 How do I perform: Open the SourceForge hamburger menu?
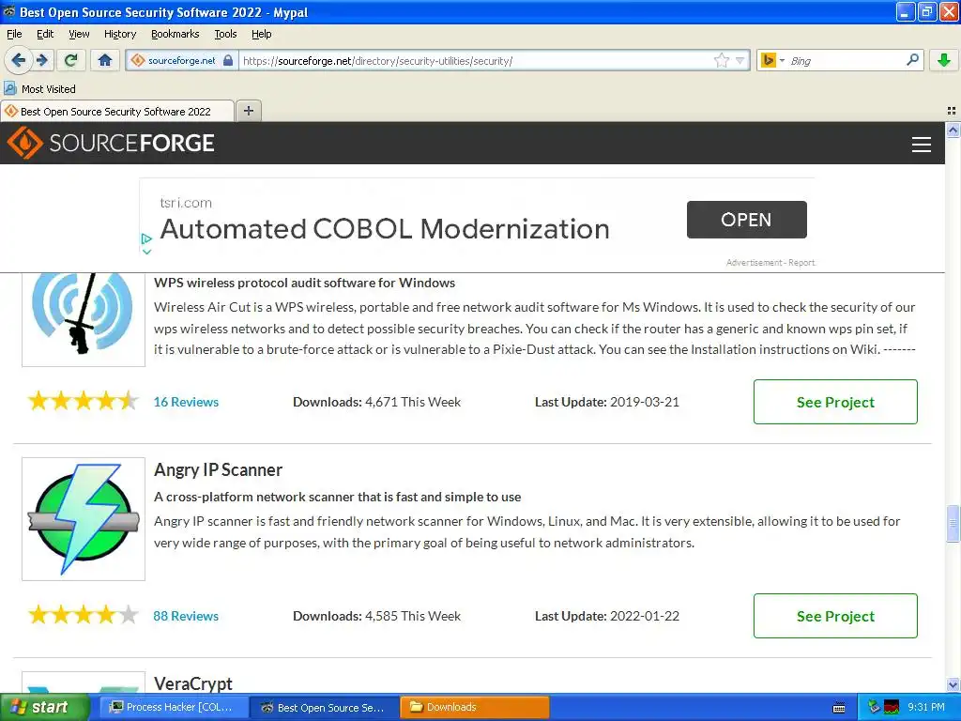point(922,144)
